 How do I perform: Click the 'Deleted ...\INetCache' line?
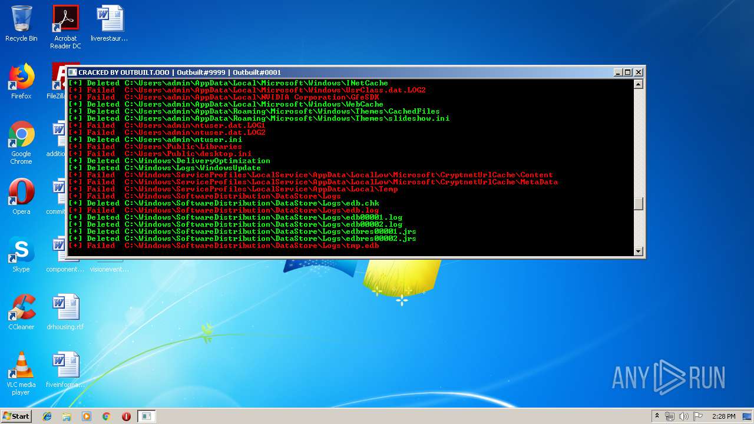[x=228, y=83]
